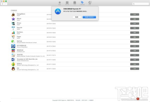Click the action button in Numbers row

134,33
